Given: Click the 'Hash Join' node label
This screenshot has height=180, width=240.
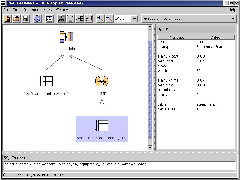Looking at the screenshot, I should click(67, 49).
